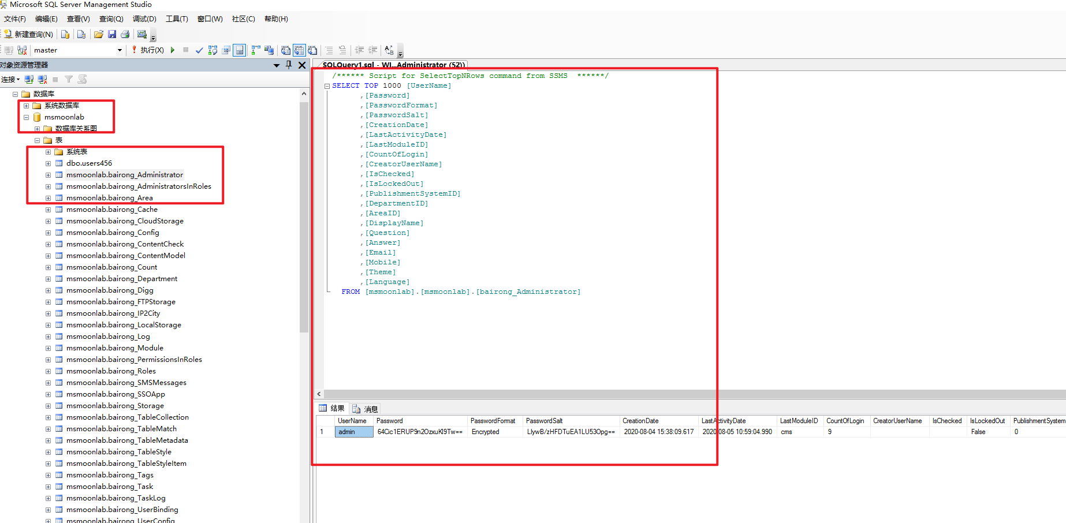Click the Database Engine Query icon
This screenshot has width=1066, height=523.
[65, 35]
